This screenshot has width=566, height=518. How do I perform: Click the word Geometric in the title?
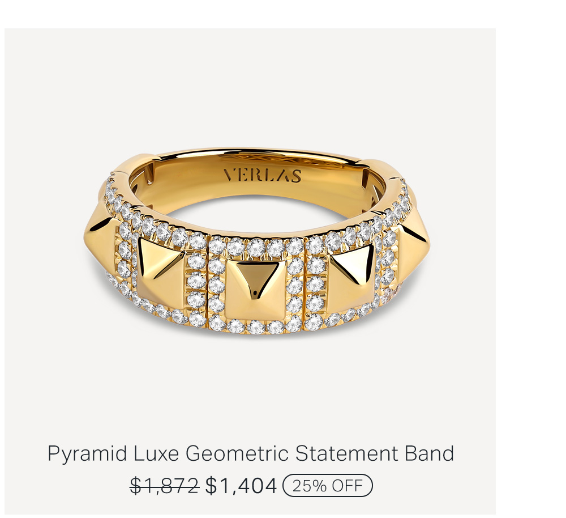(237, 453)
